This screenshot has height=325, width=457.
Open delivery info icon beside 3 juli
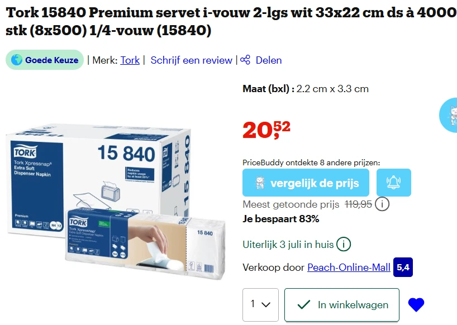point(344,244)
